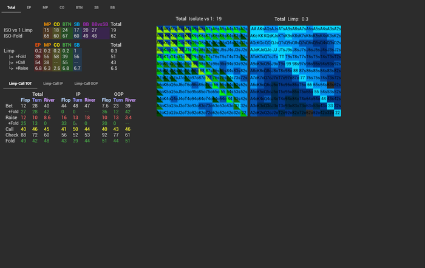Click Raise Total River value 8.6
This screenshot has height=268, width=425.
47,118
